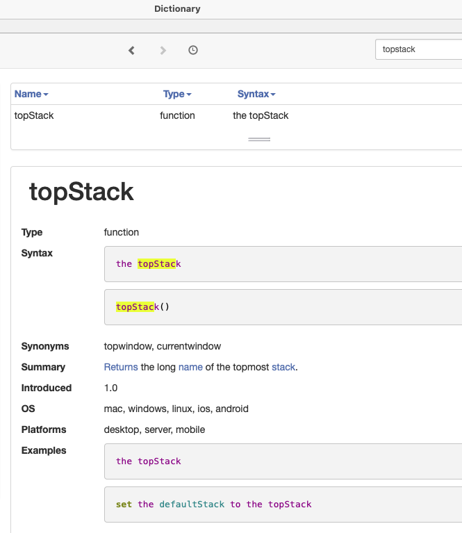
Task: Grab the results pane resize handle
Action: (259, 140)
